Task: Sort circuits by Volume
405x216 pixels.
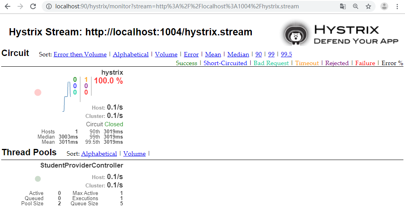Action: click(x=166, y=54)
